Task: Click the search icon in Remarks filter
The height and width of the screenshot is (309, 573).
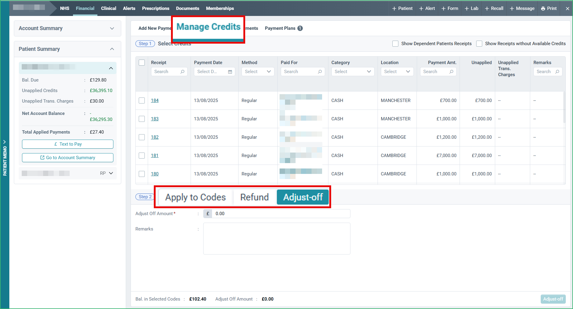Action: point(557,72)
